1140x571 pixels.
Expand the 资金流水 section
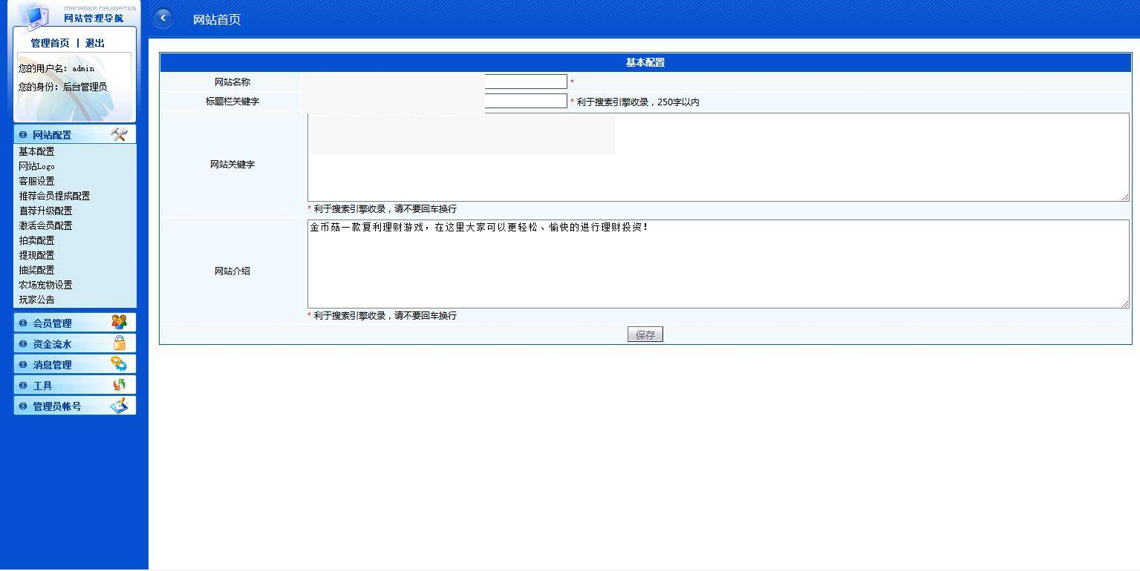click(x=52, y=344)
